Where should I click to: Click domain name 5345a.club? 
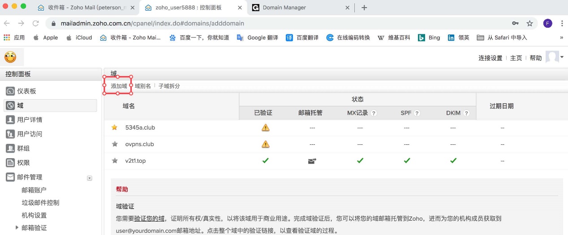140,127
